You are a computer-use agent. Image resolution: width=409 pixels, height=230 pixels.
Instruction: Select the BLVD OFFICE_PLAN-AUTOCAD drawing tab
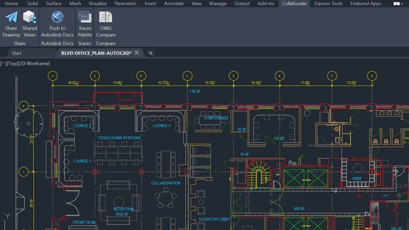pyautogui.click(x=96, y=53)
